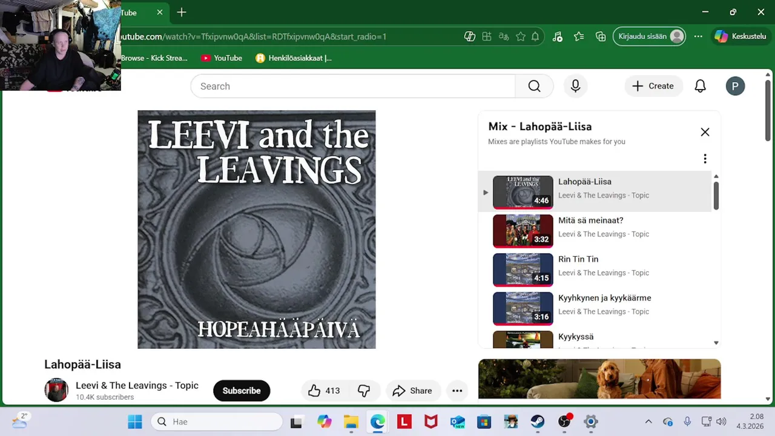Image resolution: width=775 pixels, height=436 pixels.
Task: Click the taskbar Hae search box
Action: click(x=217, y=421)
